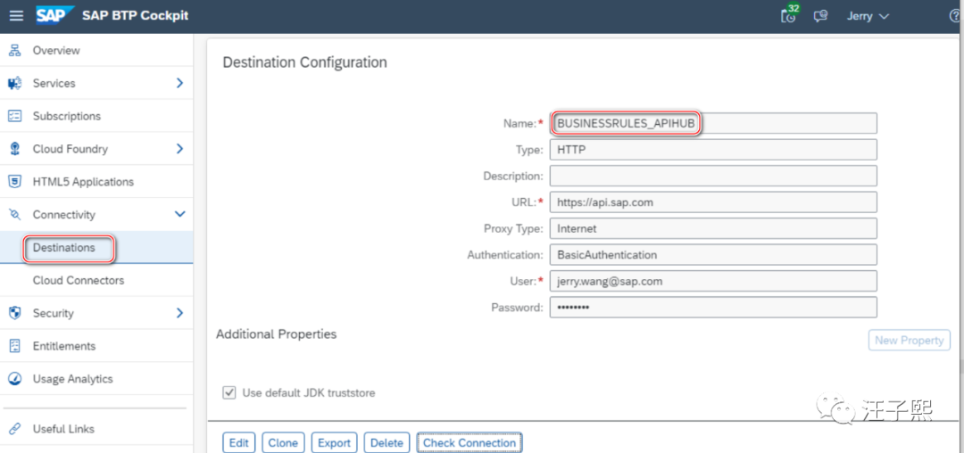Click the Export button
The image size is (964, 453).
tap(335, 442)
